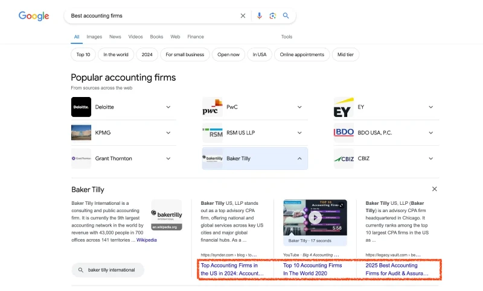Screen dimensions: 483x291
Task: Click the BDO logo
Action: [x=344, y=133]
